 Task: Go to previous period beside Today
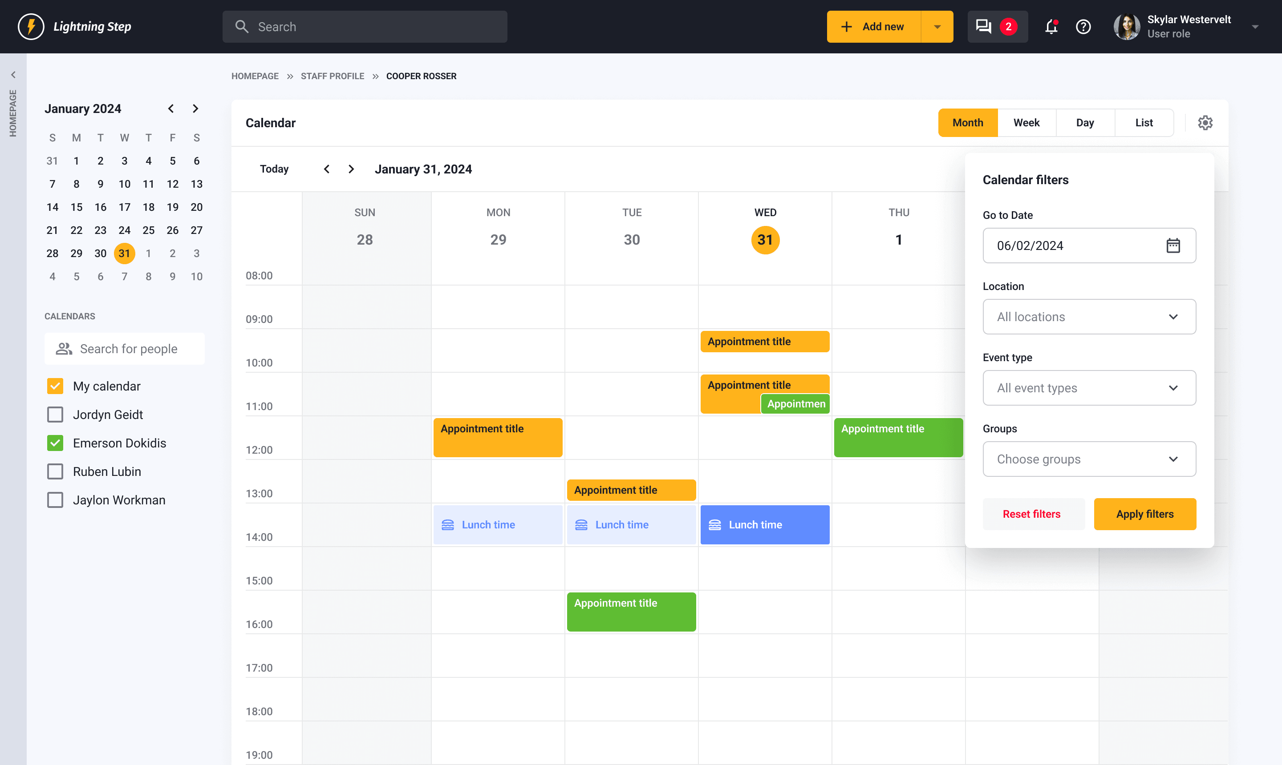click(x=327, y=169)
